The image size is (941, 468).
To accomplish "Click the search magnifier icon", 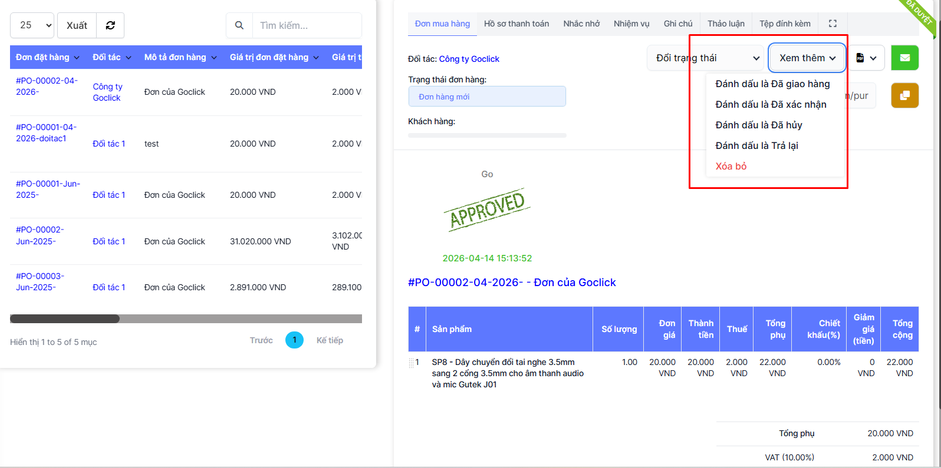I will [x=239, y=25].
